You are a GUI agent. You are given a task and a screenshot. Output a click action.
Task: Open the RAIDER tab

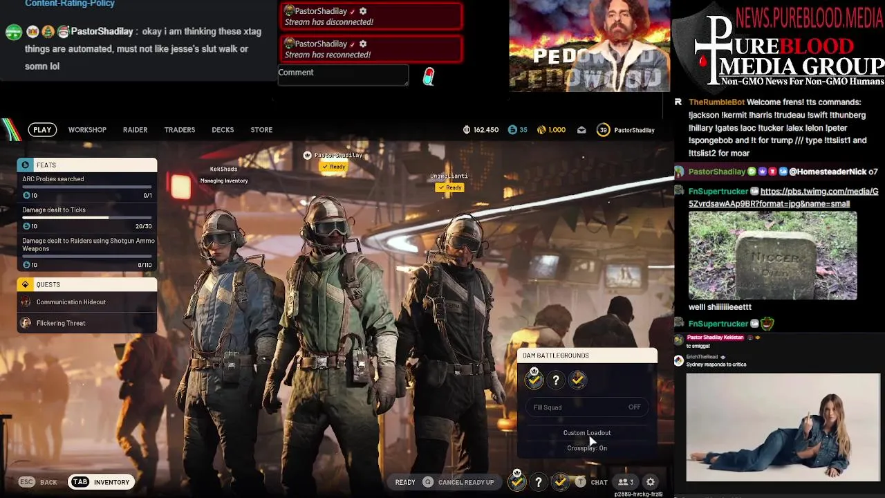(135, 129)
